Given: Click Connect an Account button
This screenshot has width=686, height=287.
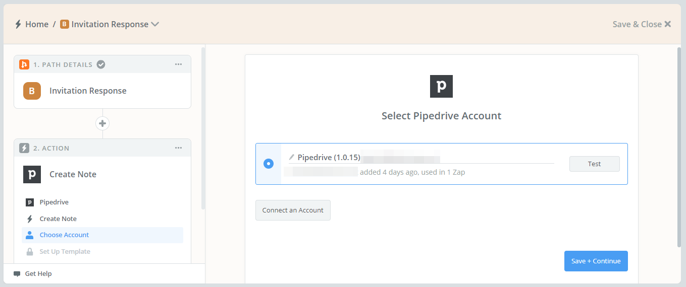Looking at the screenshot, I should (x=293, y=210).
